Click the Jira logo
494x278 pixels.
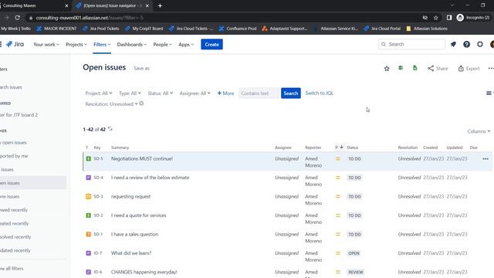15,45
